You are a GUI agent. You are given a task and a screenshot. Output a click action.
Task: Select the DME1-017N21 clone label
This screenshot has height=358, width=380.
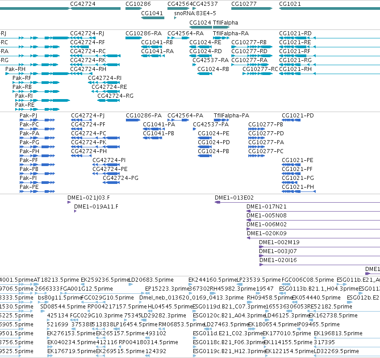click(x=266, y=207)
